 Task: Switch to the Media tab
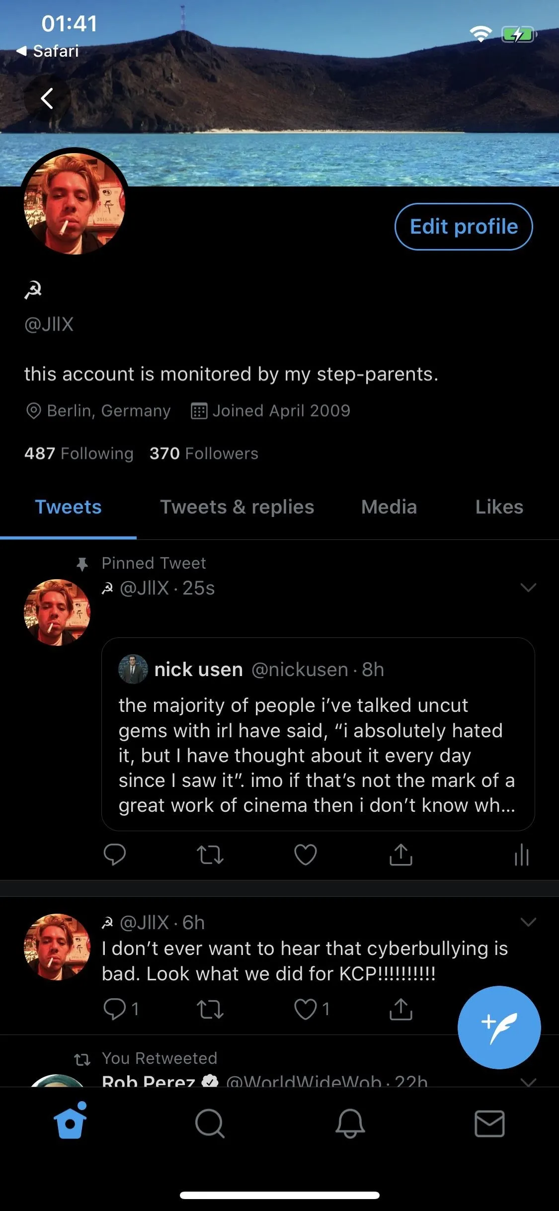tap(389, 507)
